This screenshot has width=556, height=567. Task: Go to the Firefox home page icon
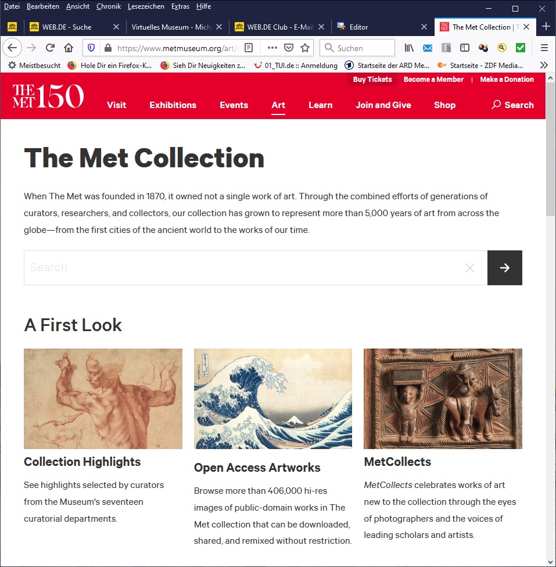[69, 48]
